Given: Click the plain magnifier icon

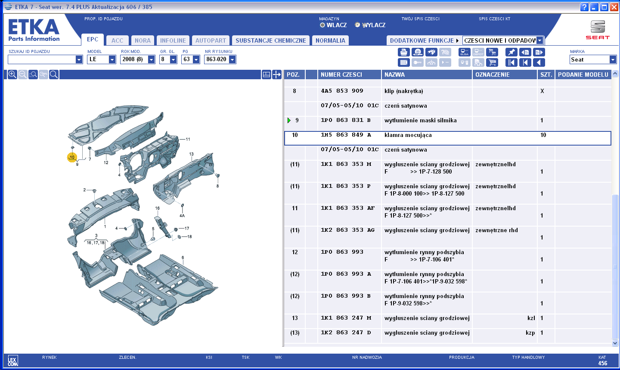Looking at the screenshot, I should point(54,75).
